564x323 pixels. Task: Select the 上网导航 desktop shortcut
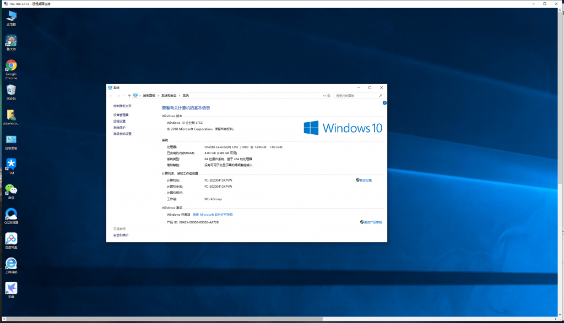click(11, 266)
